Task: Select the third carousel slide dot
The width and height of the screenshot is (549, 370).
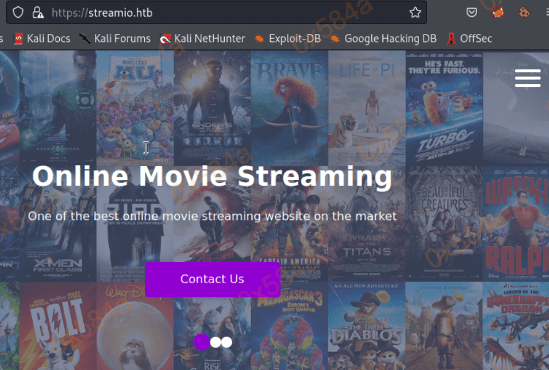Action: point(226,342)
